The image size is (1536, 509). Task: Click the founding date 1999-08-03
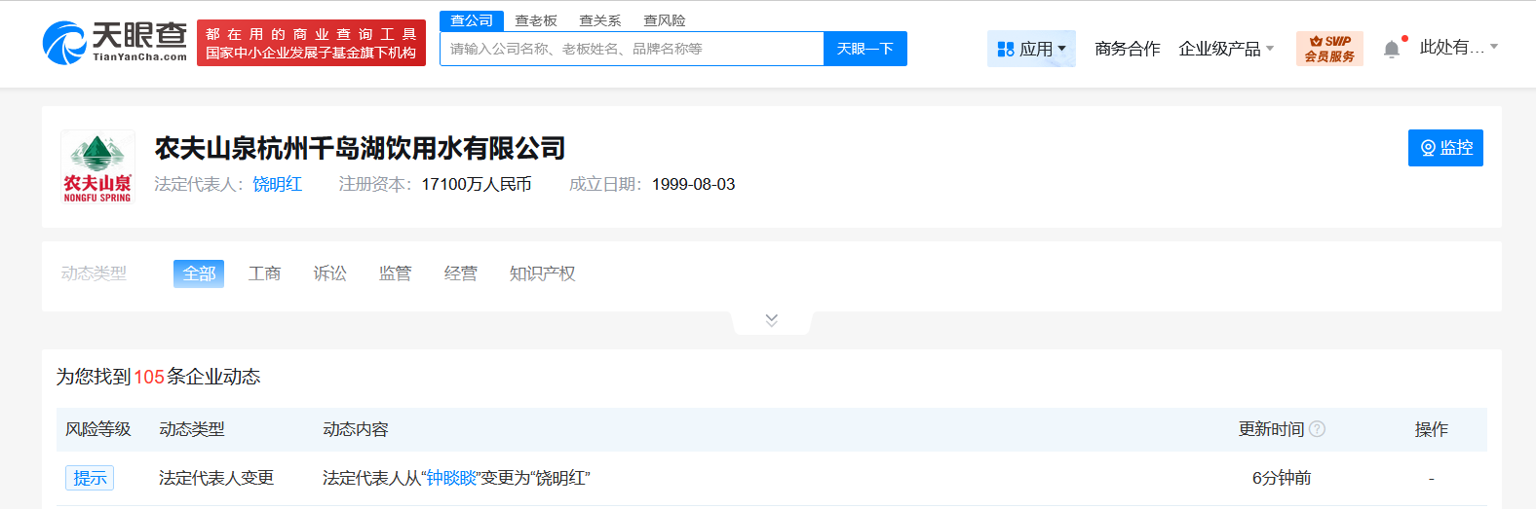[694, 184]
